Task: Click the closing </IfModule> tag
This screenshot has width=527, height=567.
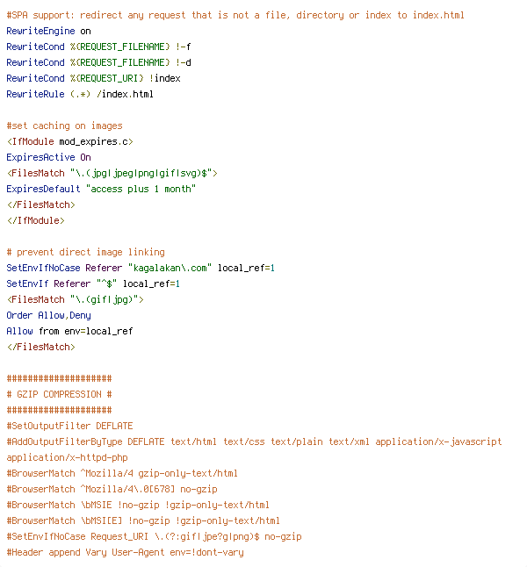Action: pos(35,220)
